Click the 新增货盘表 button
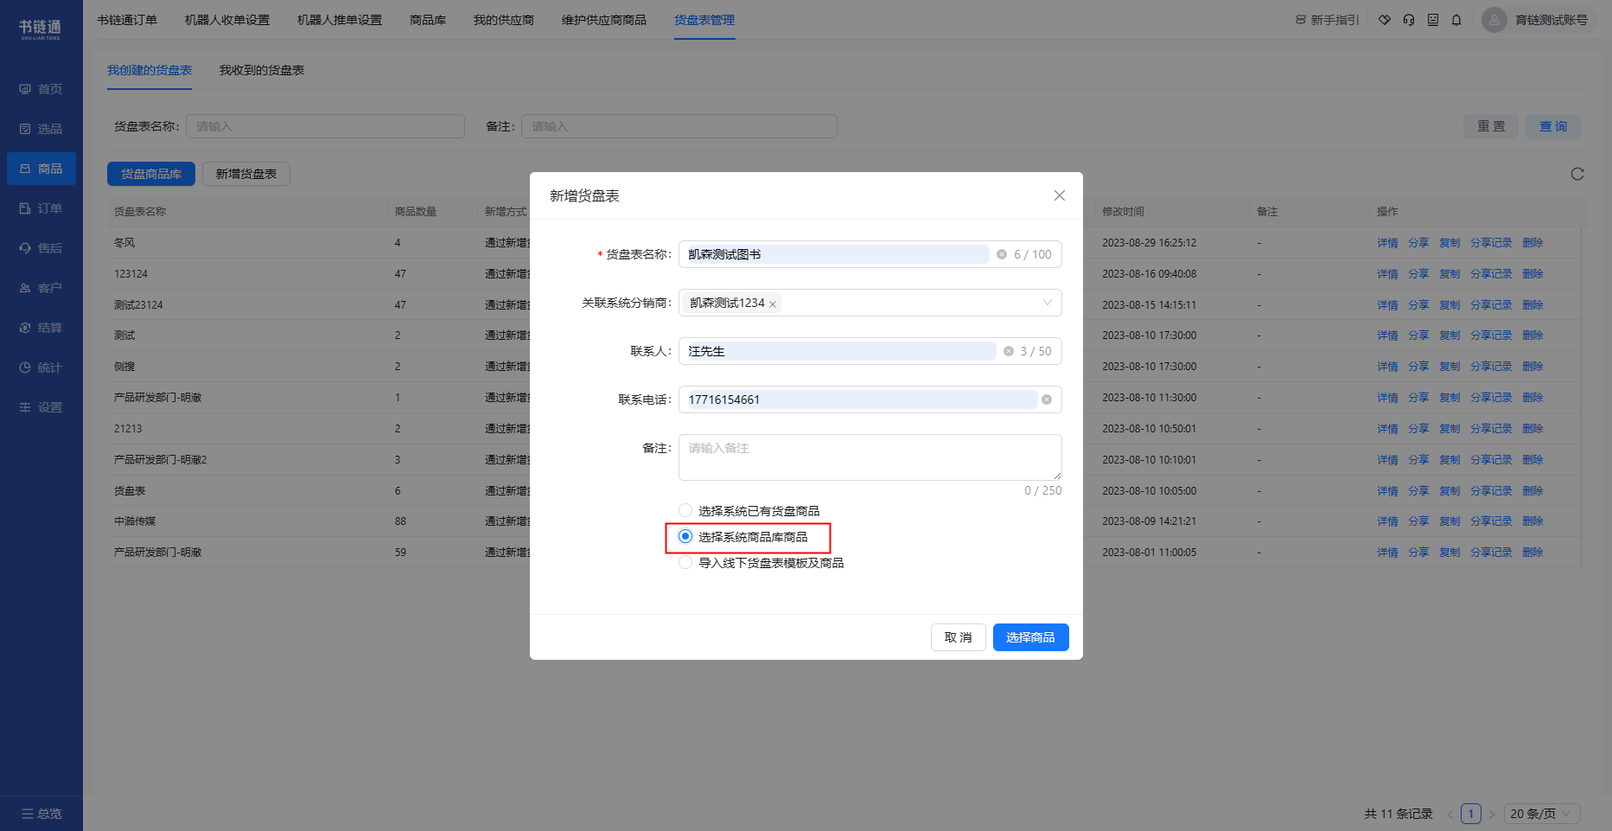 (246, 174)
